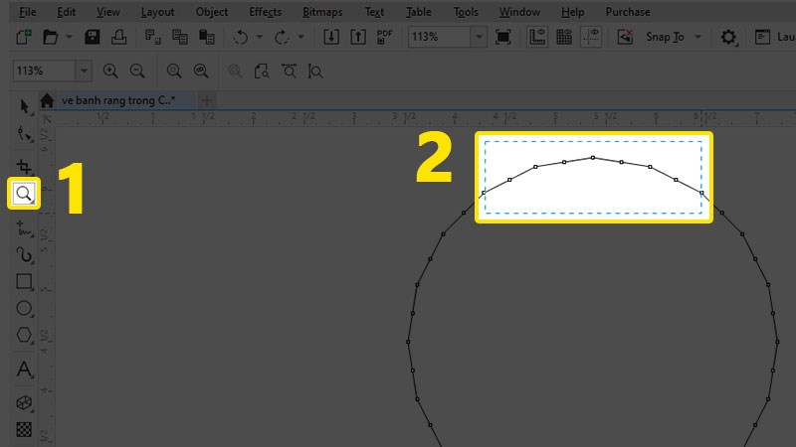This screenshot has width=796, height=447.
Task: Select the Polygon tool
Action: (x=24, y=335)
